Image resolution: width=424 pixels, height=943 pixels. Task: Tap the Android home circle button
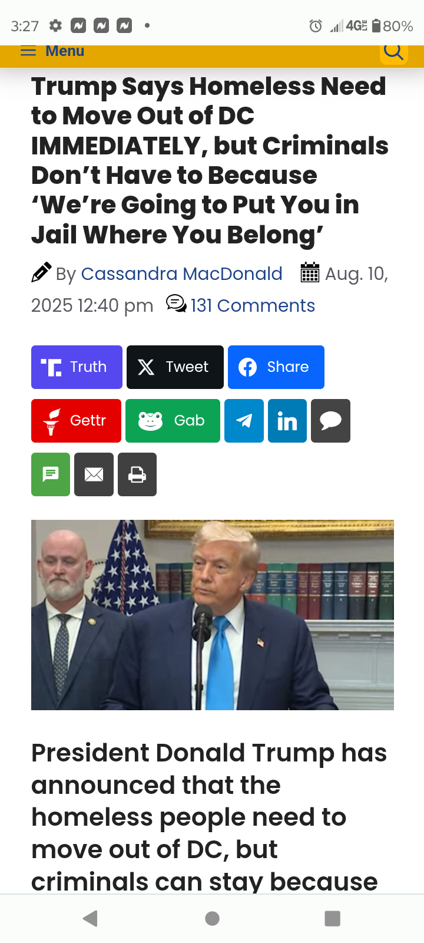pyautogui.click(x=213, y=918)
